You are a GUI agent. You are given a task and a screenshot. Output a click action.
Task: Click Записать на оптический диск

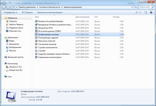click(50, 12)
